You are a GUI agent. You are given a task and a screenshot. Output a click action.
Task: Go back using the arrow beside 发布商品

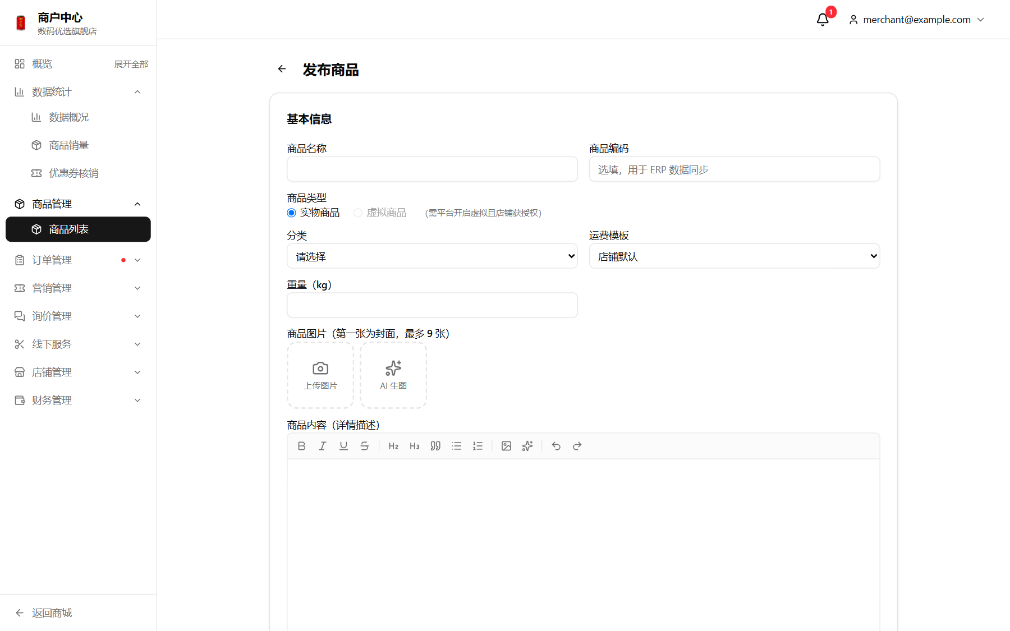(282, 69)
